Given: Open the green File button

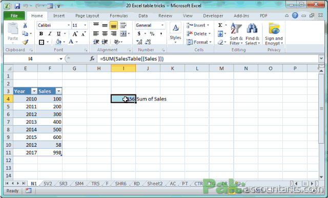Looking at the screenshot, I should tap(14, 16).
